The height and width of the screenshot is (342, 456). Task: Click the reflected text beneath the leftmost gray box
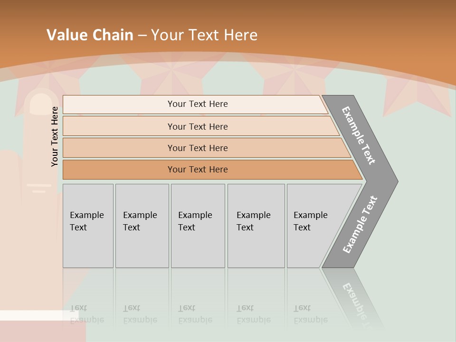coord(87,314)
